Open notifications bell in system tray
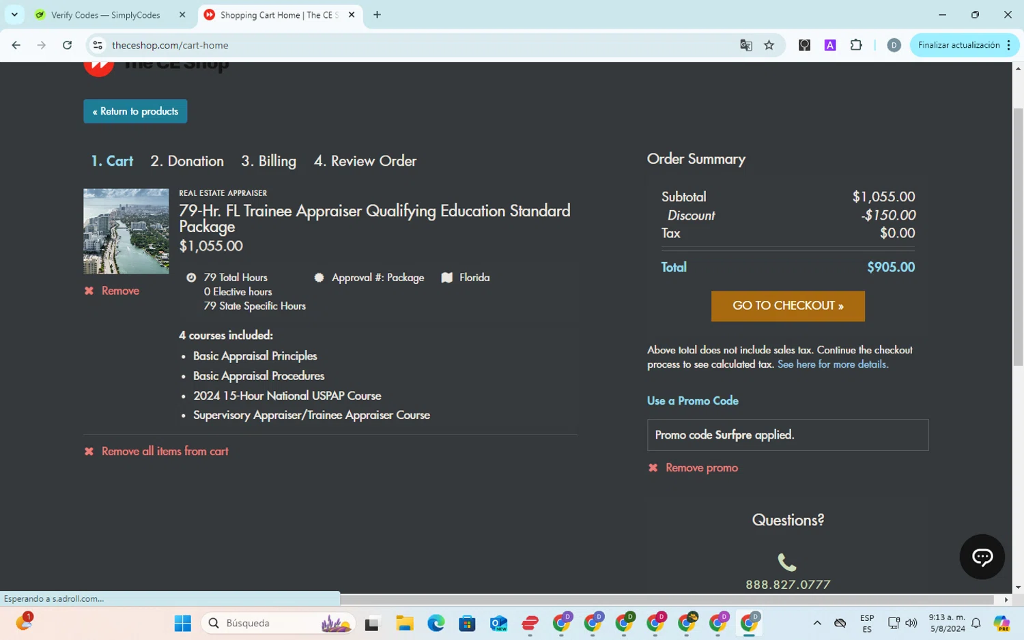Viewport: 1024px width, 640px height. point(976,623)
